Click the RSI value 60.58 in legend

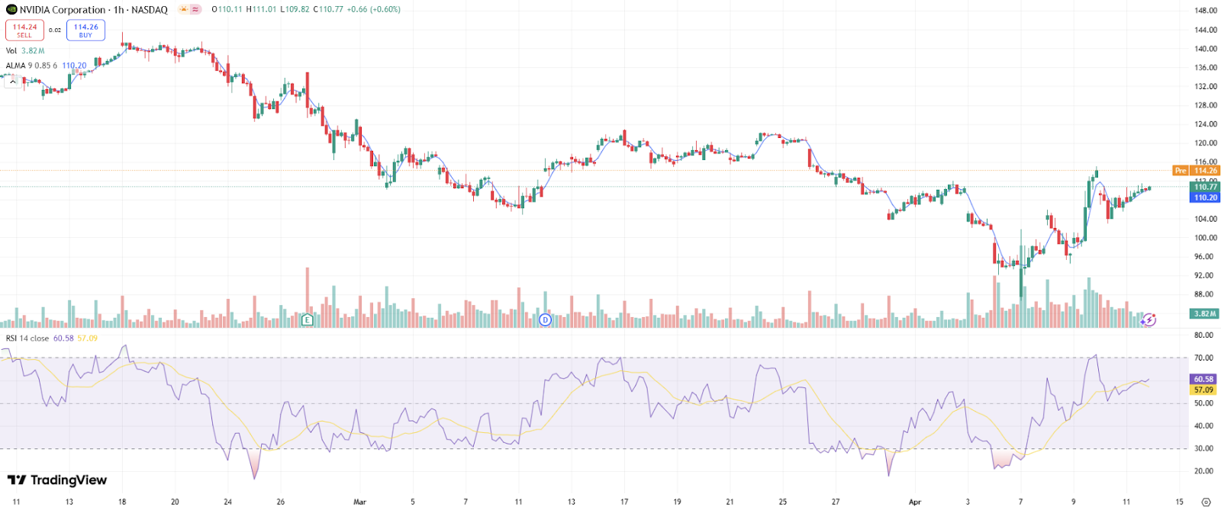[63, 338]
